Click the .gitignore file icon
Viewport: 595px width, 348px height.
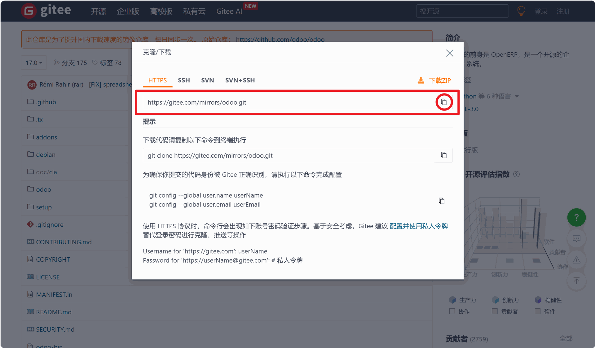30,224
